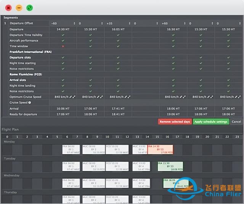Viewport: 244px width, 204px height.
Task: Click red X in Time window row
Action: tap(63, 46)
